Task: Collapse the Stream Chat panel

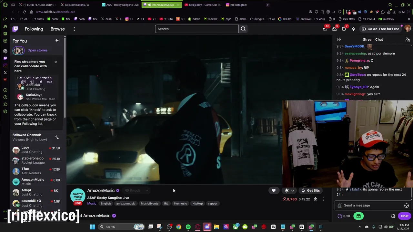Action: coord(339,40)
